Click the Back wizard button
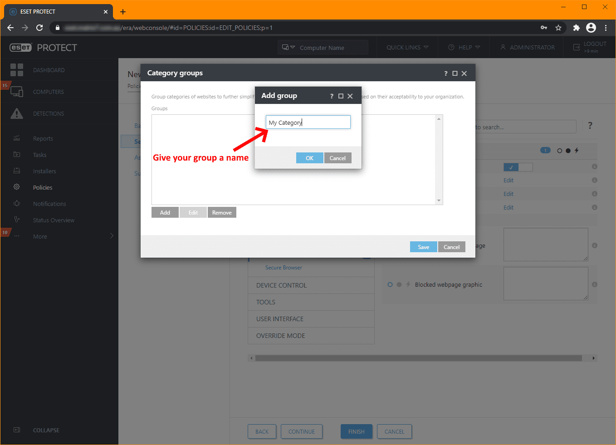Viewport: 616px width, 445px height. 262,431
